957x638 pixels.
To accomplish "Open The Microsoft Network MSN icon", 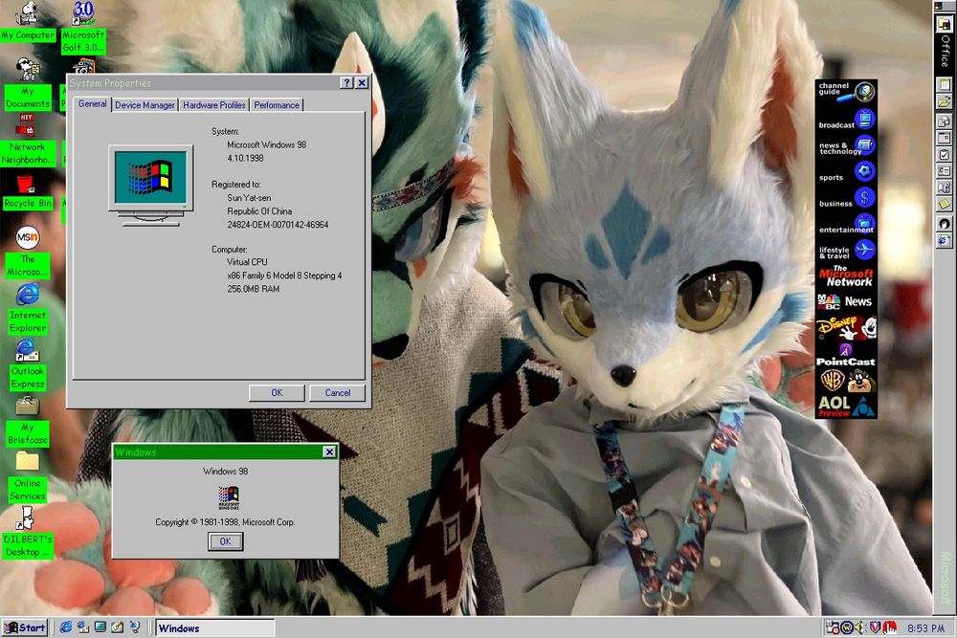I will (x=28, y=252).
